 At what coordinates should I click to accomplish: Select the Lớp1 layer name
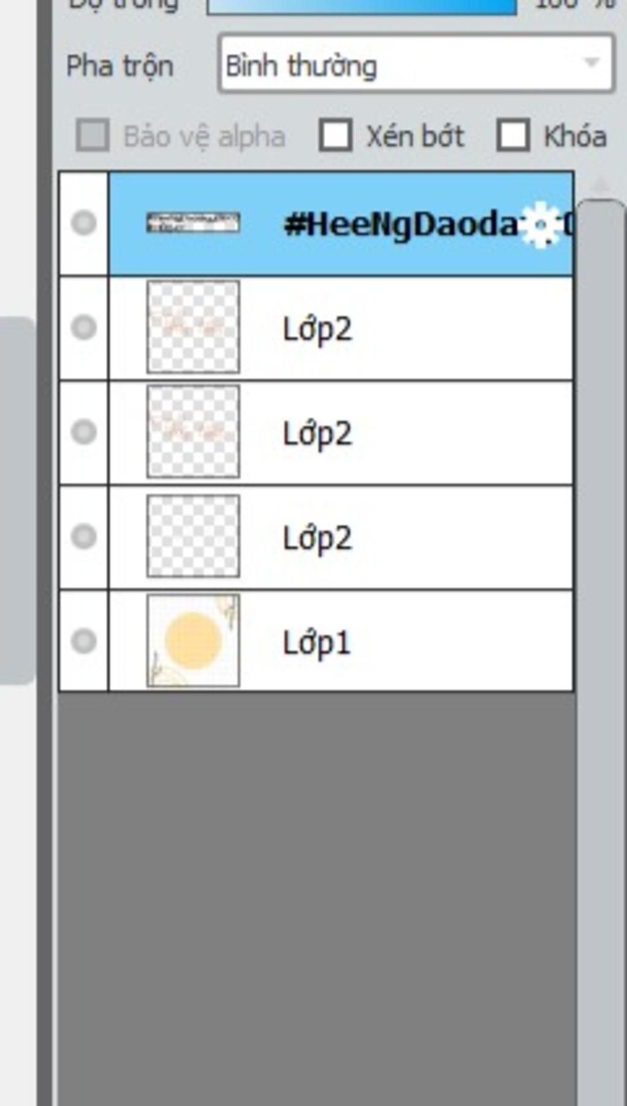point(317,643)
